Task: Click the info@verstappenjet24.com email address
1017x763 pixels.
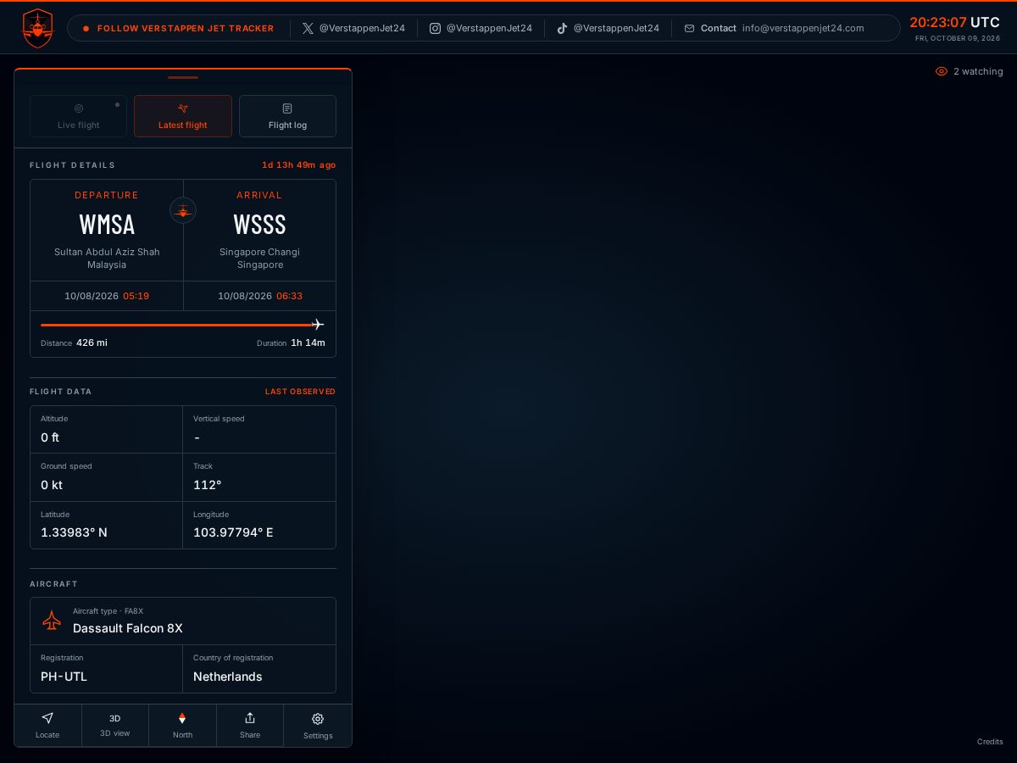Action: click(x=803, y=28)
